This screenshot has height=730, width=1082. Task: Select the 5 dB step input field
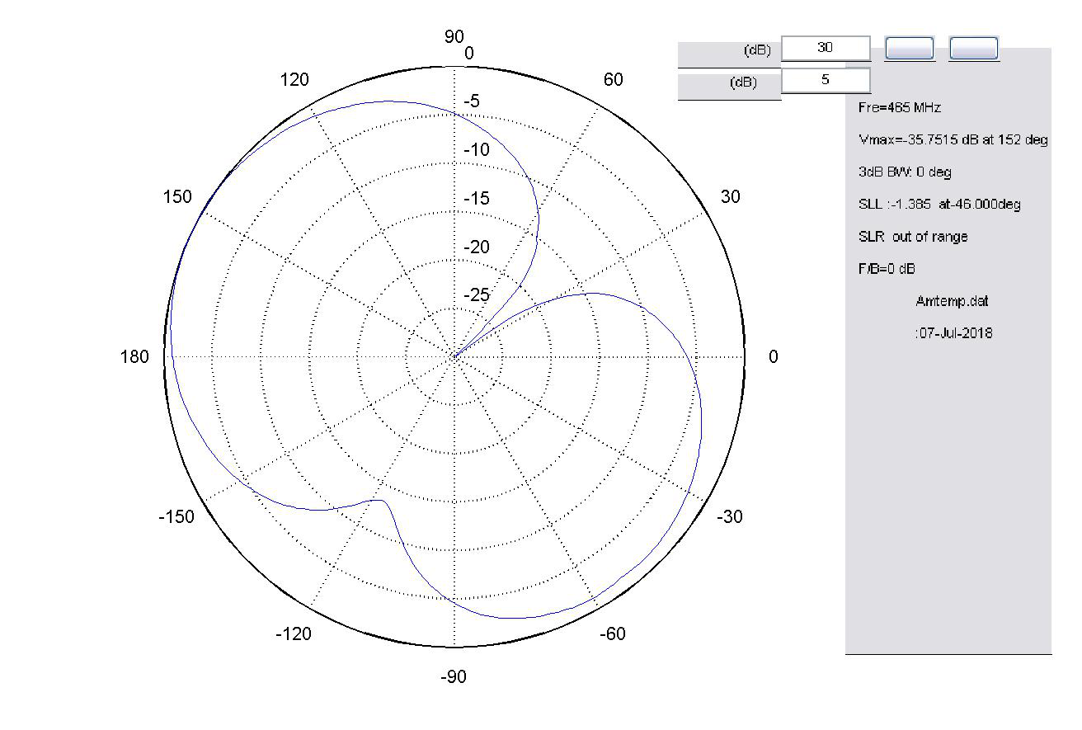click(826, 79)
